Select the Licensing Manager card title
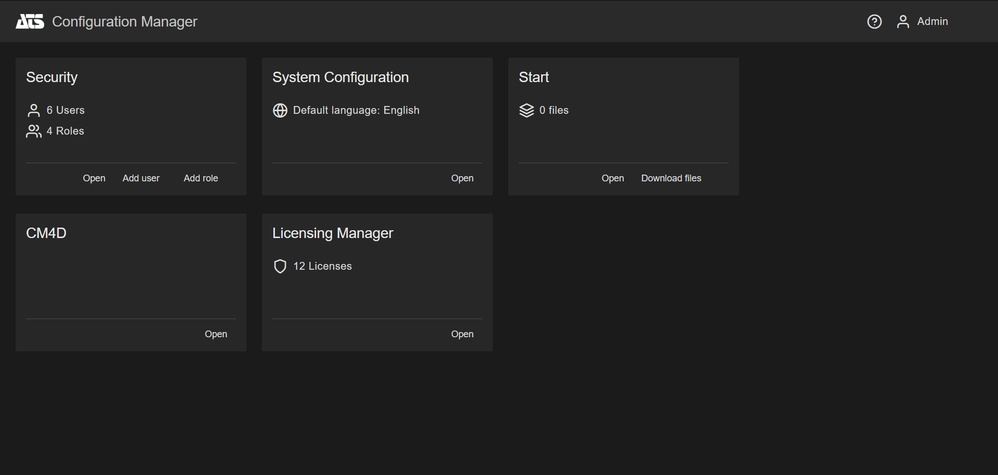 [333, 233]
